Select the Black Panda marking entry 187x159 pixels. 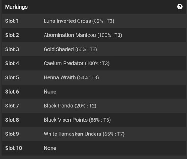tap(70, 106)
